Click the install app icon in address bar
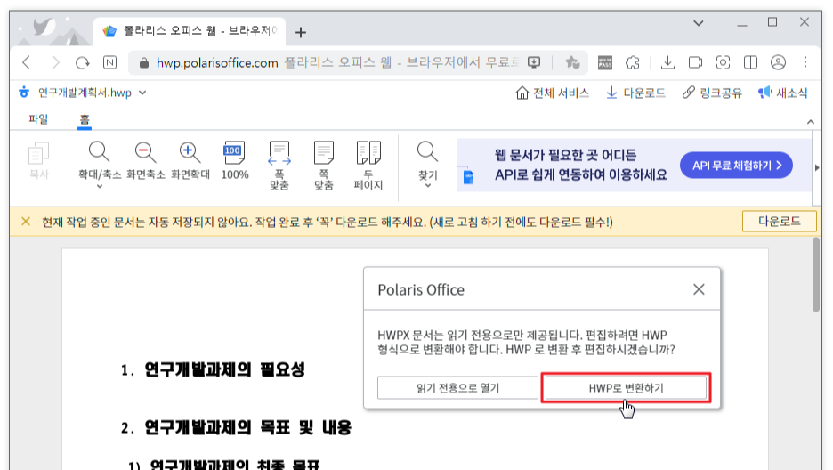Image resolution: width=833 pixels, height=470 pixels. tap(534, 62)
